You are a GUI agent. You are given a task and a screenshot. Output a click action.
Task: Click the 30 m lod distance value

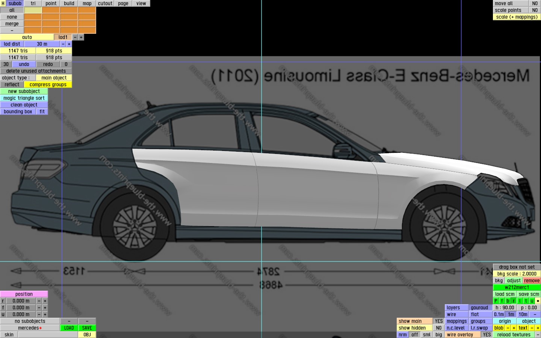(x=42, y=44)
